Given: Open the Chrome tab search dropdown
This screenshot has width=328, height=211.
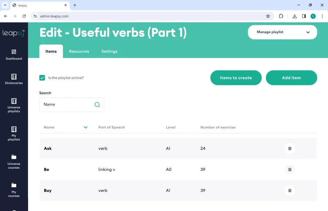Looking at the screenshot, I should coord(5,5).
